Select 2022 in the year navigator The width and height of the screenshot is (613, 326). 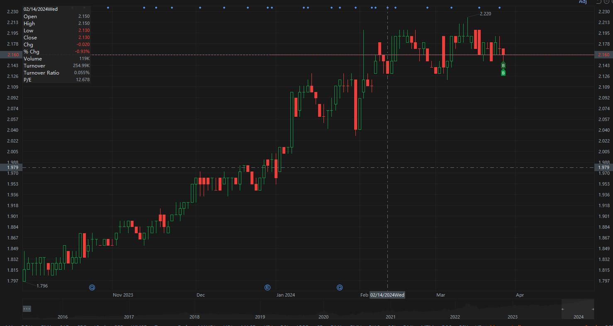click(455, 317)
